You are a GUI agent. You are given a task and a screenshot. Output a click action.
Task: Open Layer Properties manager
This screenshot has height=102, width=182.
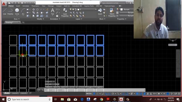coord(65,12)
